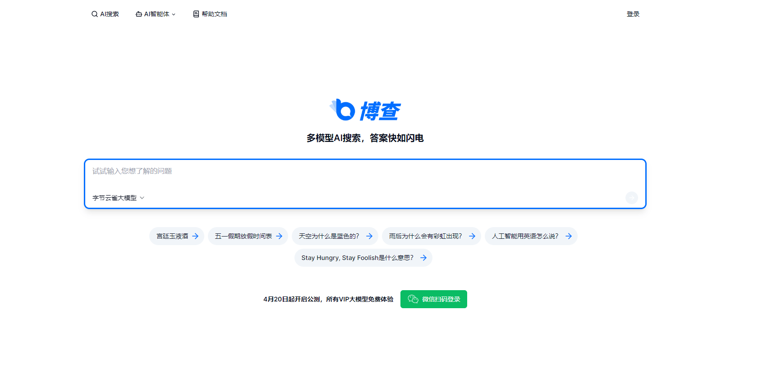Click arrow icon on 五一假期放假时间表 suggestion
This screenshot has height=369, width=772.
(279, 236)
